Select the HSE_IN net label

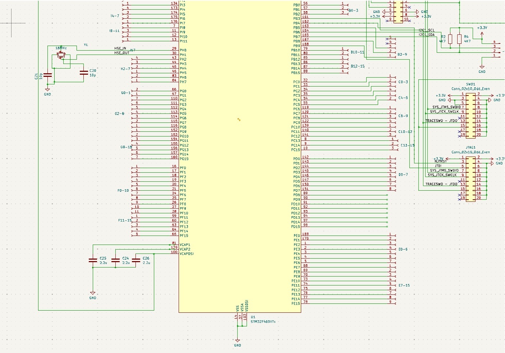coord(120,48)
